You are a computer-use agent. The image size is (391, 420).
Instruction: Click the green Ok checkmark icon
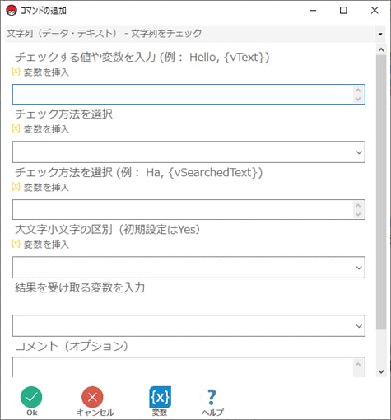(31, 397)
